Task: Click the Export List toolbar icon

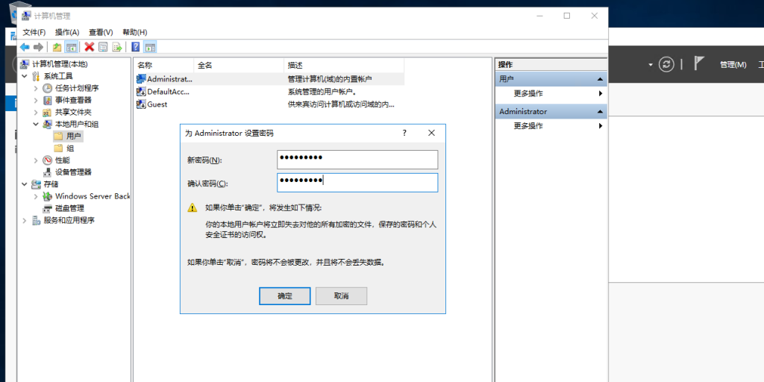Action: click(117, 47)
